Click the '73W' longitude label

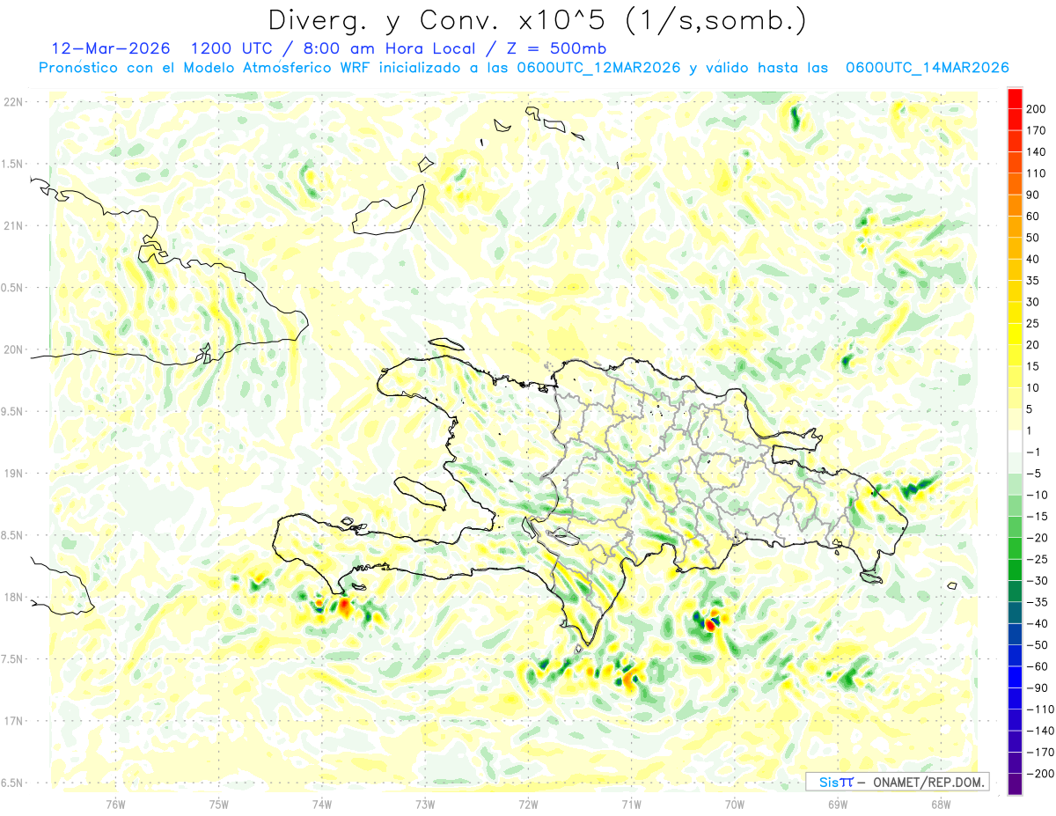(x=425, y=803)
